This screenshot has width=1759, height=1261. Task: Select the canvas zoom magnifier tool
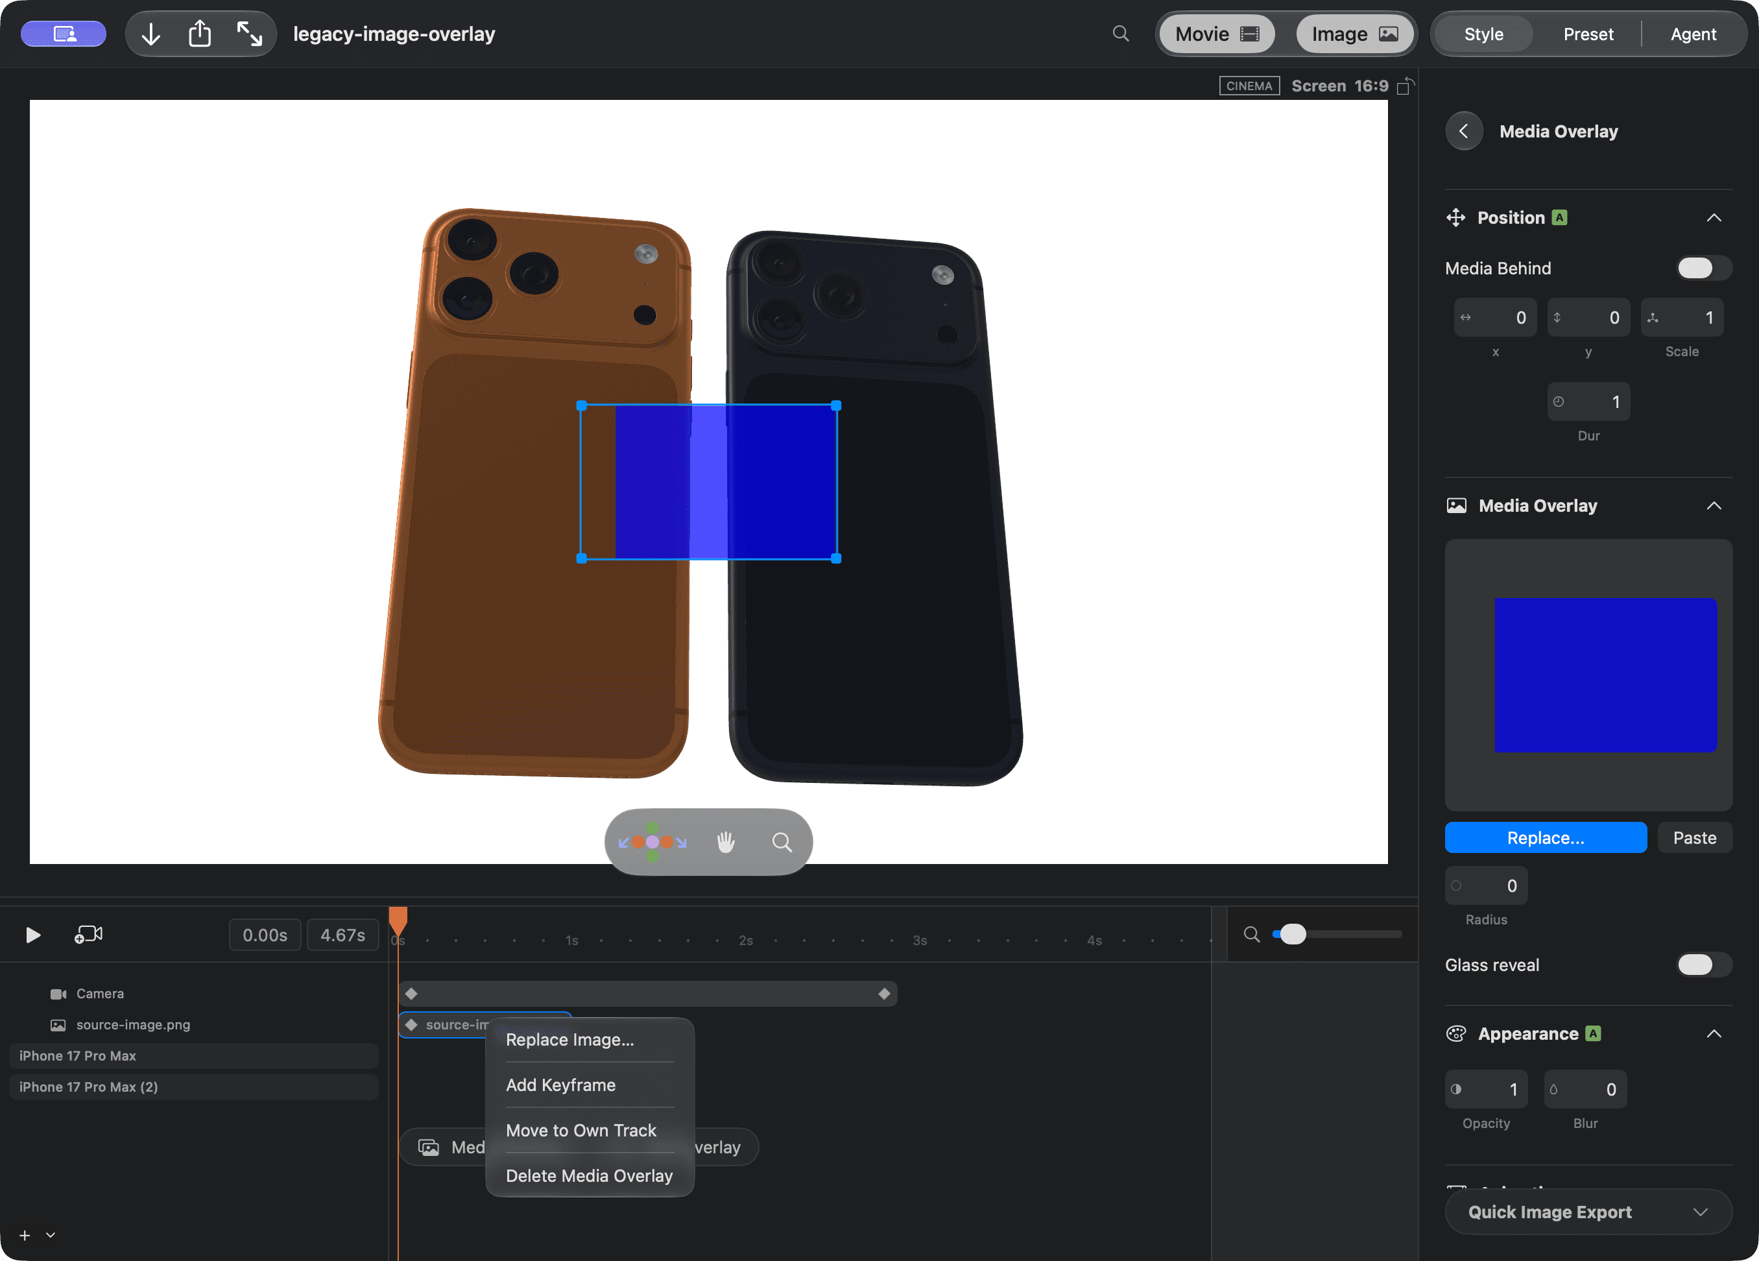[x=782, y=842]
